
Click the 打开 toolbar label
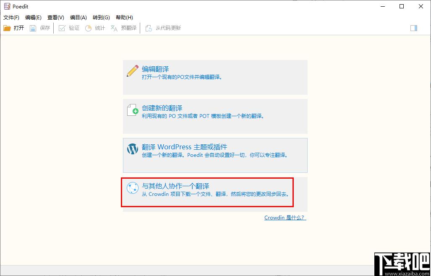tap(19, 28)
